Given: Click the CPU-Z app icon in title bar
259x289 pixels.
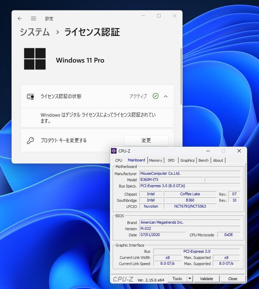Looking at the screenshot, I should (x=114, y=151).
